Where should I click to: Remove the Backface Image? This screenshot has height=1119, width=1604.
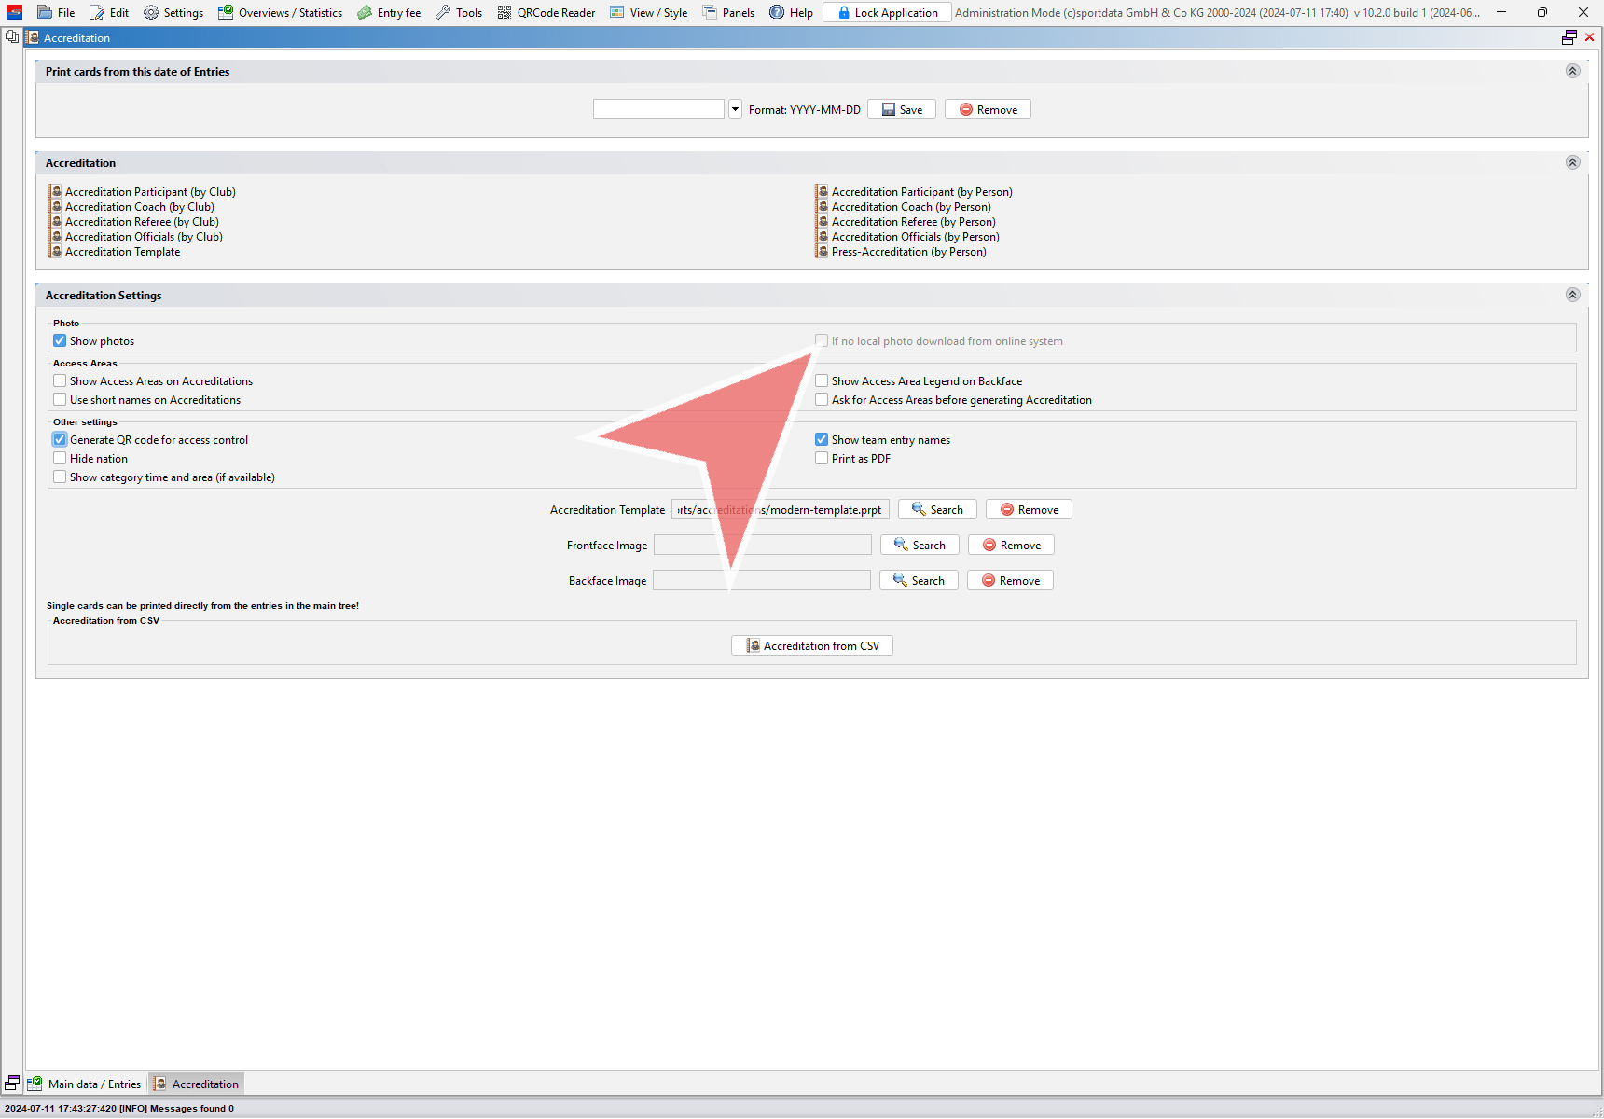(x=1010, y=581)
